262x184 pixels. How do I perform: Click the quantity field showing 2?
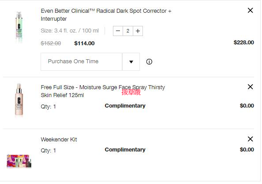(128, 31)
